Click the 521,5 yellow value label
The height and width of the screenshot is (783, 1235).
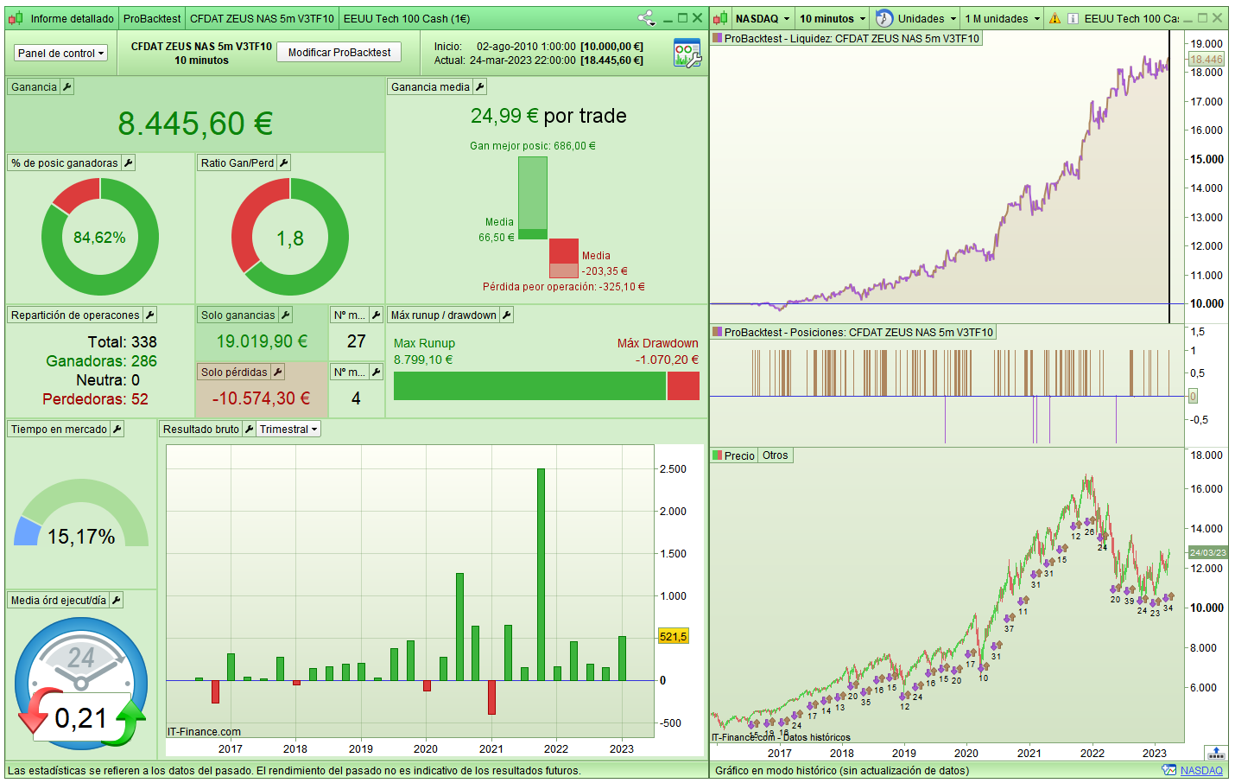(x=673, y=636)
